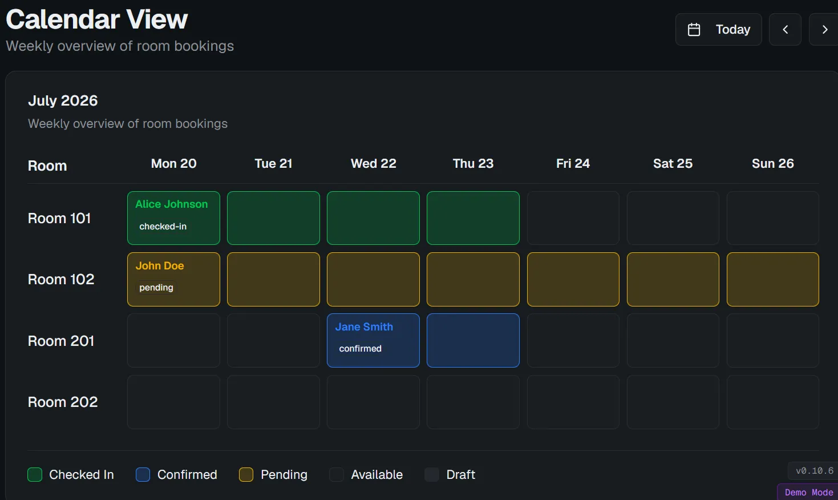The height and width of the screenshot is (500, 838).
Task: Select Room 102 pending cell on Fri 24
Action: (x=573, y=279)
